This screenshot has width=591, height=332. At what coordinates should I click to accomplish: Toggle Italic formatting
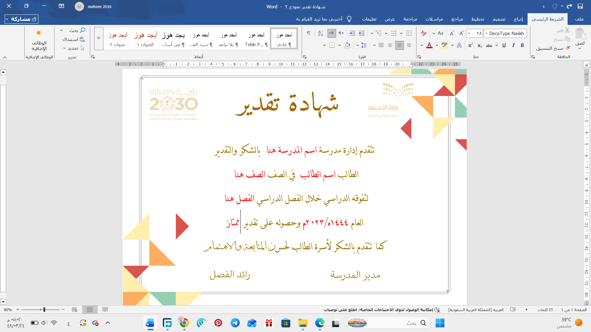[513, 45]
